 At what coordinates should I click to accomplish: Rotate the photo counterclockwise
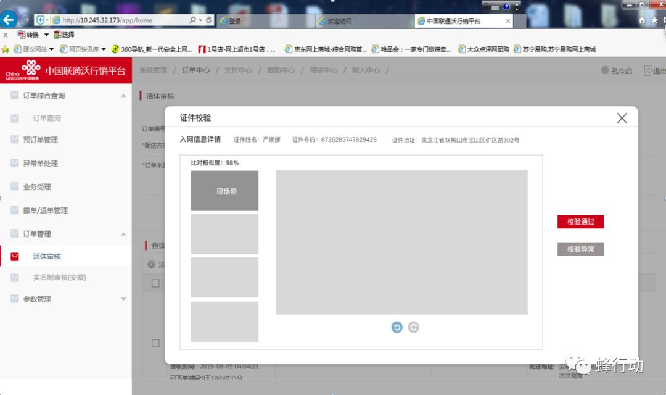pyautogui.click(x=397, y=327)
